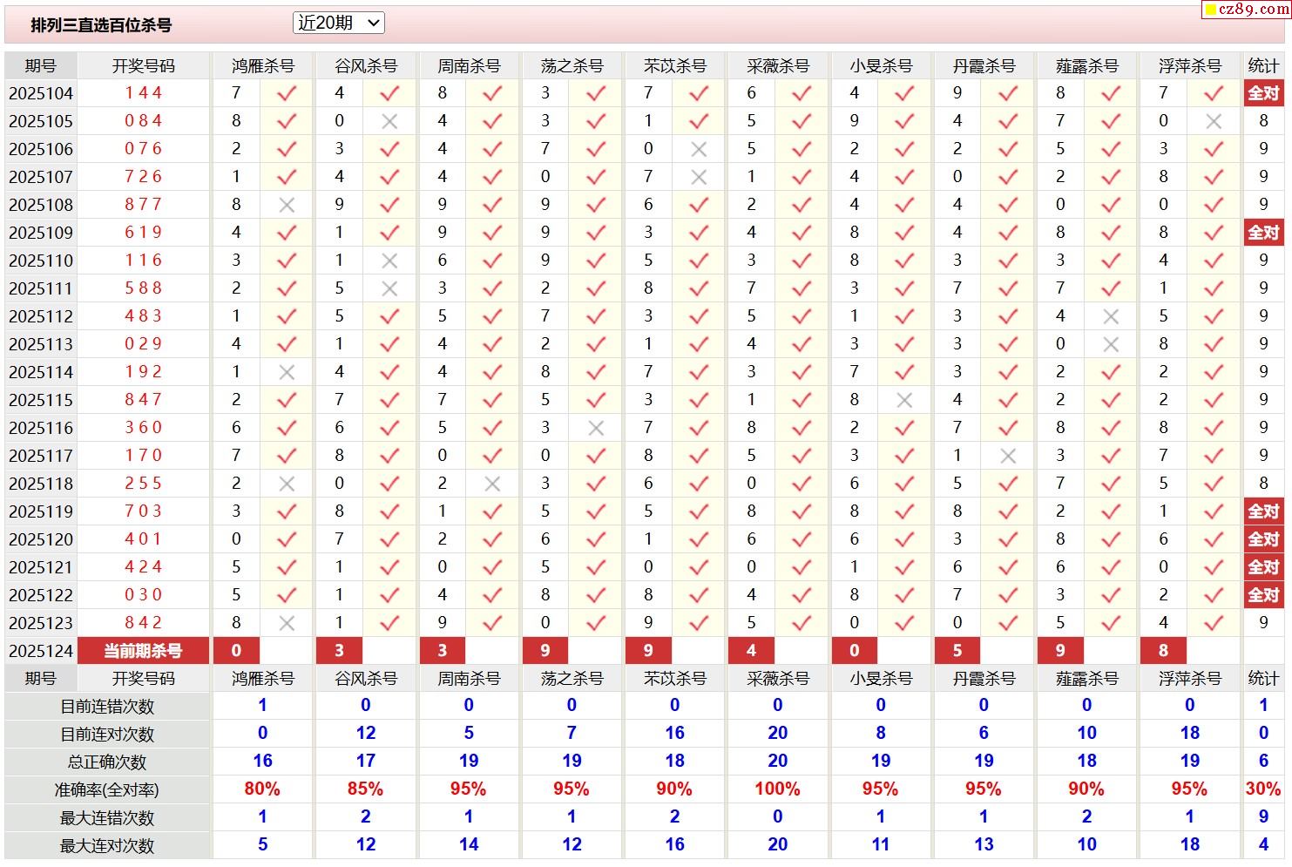
Task: Click gray cross for 周南杀号 in row 2025118
Action: 492,484
